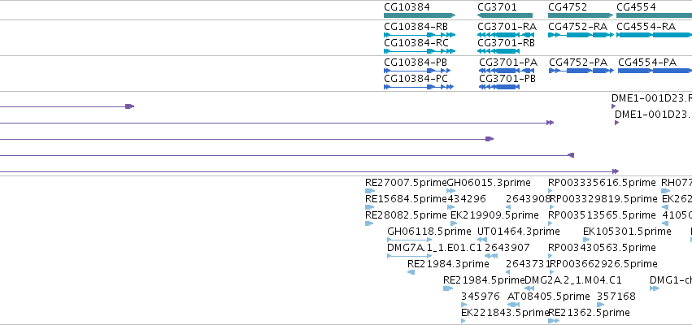
Task: Click the 2643908 EST marker
Action: (508, 207)
